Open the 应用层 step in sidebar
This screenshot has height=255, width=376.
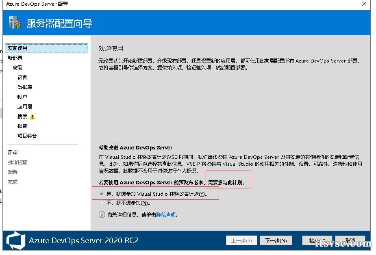click(x=25, y=106)
